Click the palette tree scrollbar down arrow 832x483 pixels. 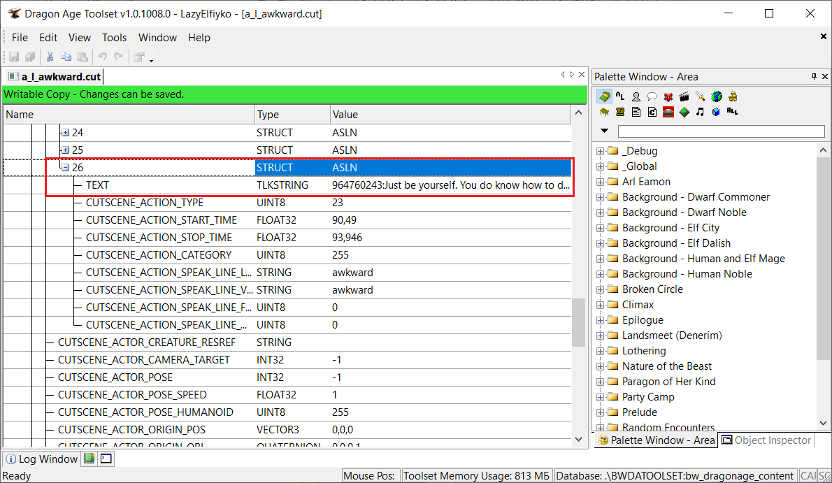coord(823,423)
